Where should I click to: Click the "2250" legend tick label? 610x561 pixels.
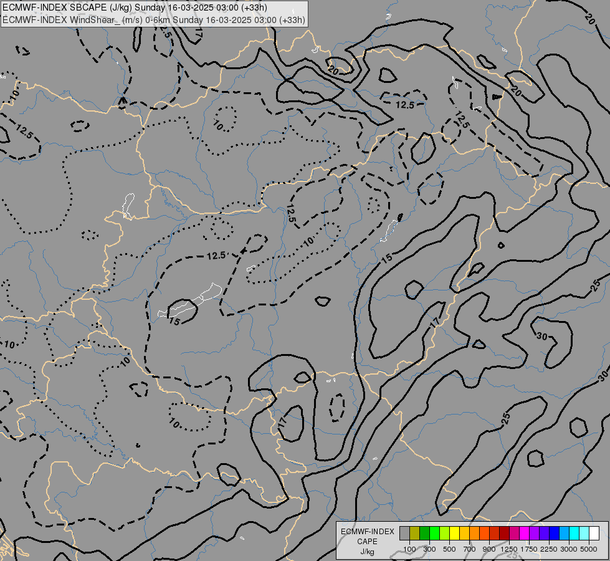549,549
